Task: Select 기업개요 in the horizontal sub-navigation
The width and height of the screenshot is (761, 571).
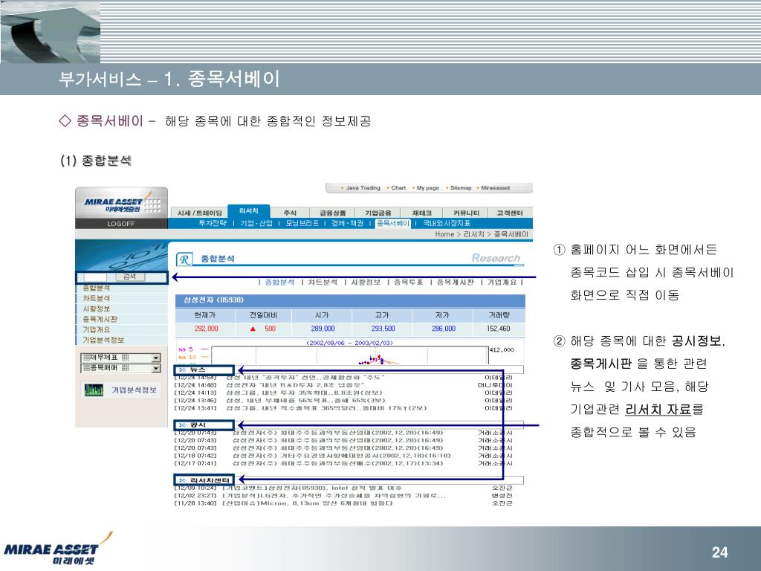Action: 502,282
